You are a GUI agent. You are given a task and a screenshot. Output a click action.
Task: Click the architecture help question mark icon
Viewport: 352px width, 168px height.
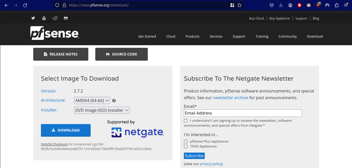point(114,101)
